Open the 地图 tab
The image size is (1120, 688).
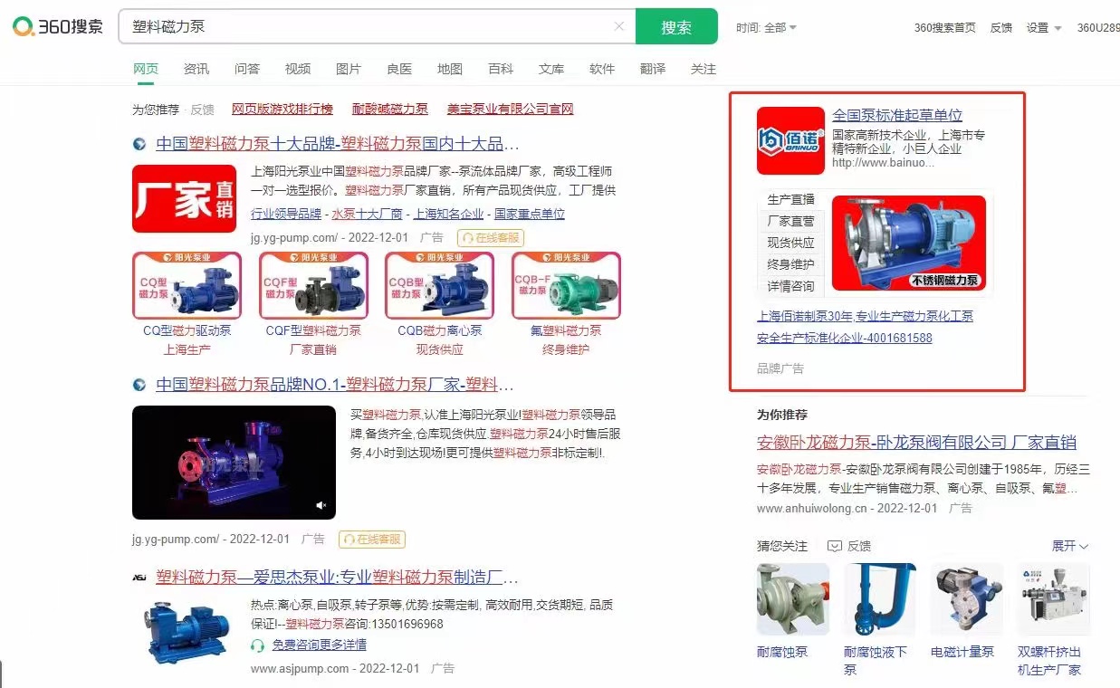[x=450, y=69]
